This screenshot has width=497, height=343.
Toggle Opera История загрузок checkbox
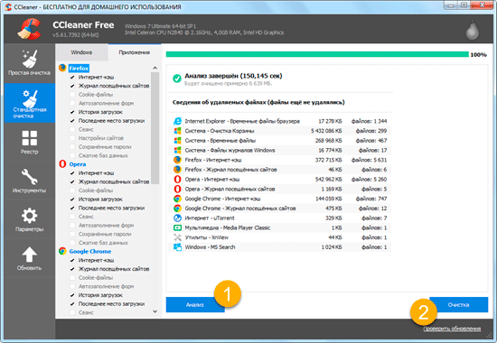click(72, 199)
